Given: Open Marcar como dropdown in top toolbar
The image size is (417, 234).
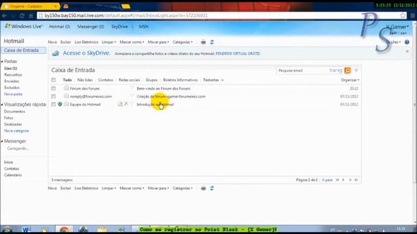Looking at the screenshot, I should pyautogui.click(x=132, y=42).
